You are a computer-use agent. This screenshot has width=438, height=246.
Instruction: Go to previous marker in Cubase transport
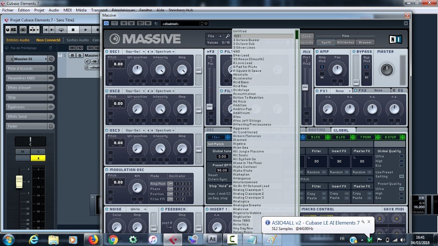[x=46, y=30]
